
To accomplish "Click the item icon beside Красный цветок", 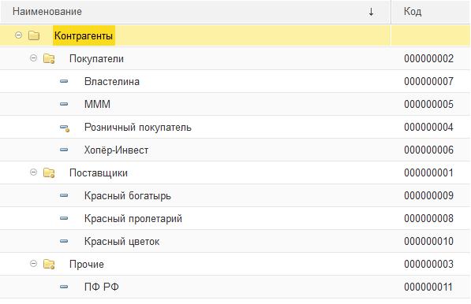I will click(x=64, y=241).
